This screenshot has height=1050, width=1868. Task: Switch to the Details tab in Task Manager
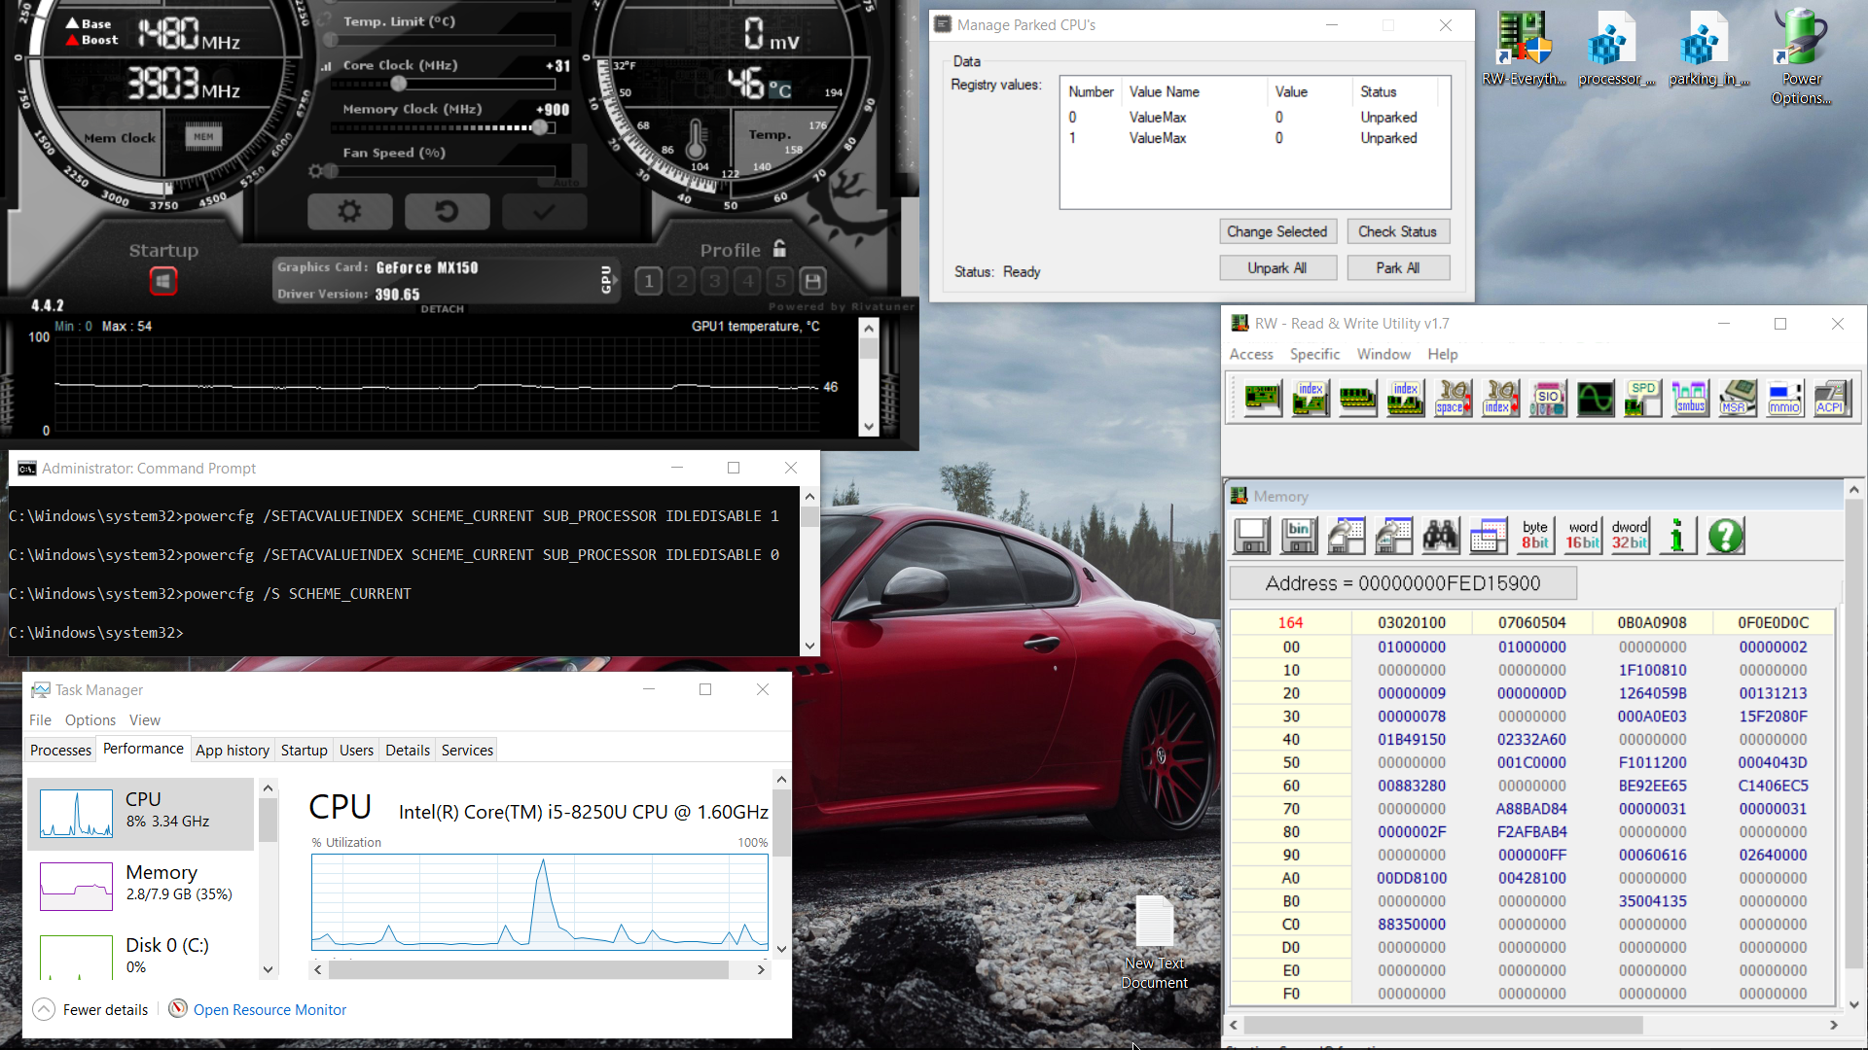pyautogui.click(x=407, y=750)
